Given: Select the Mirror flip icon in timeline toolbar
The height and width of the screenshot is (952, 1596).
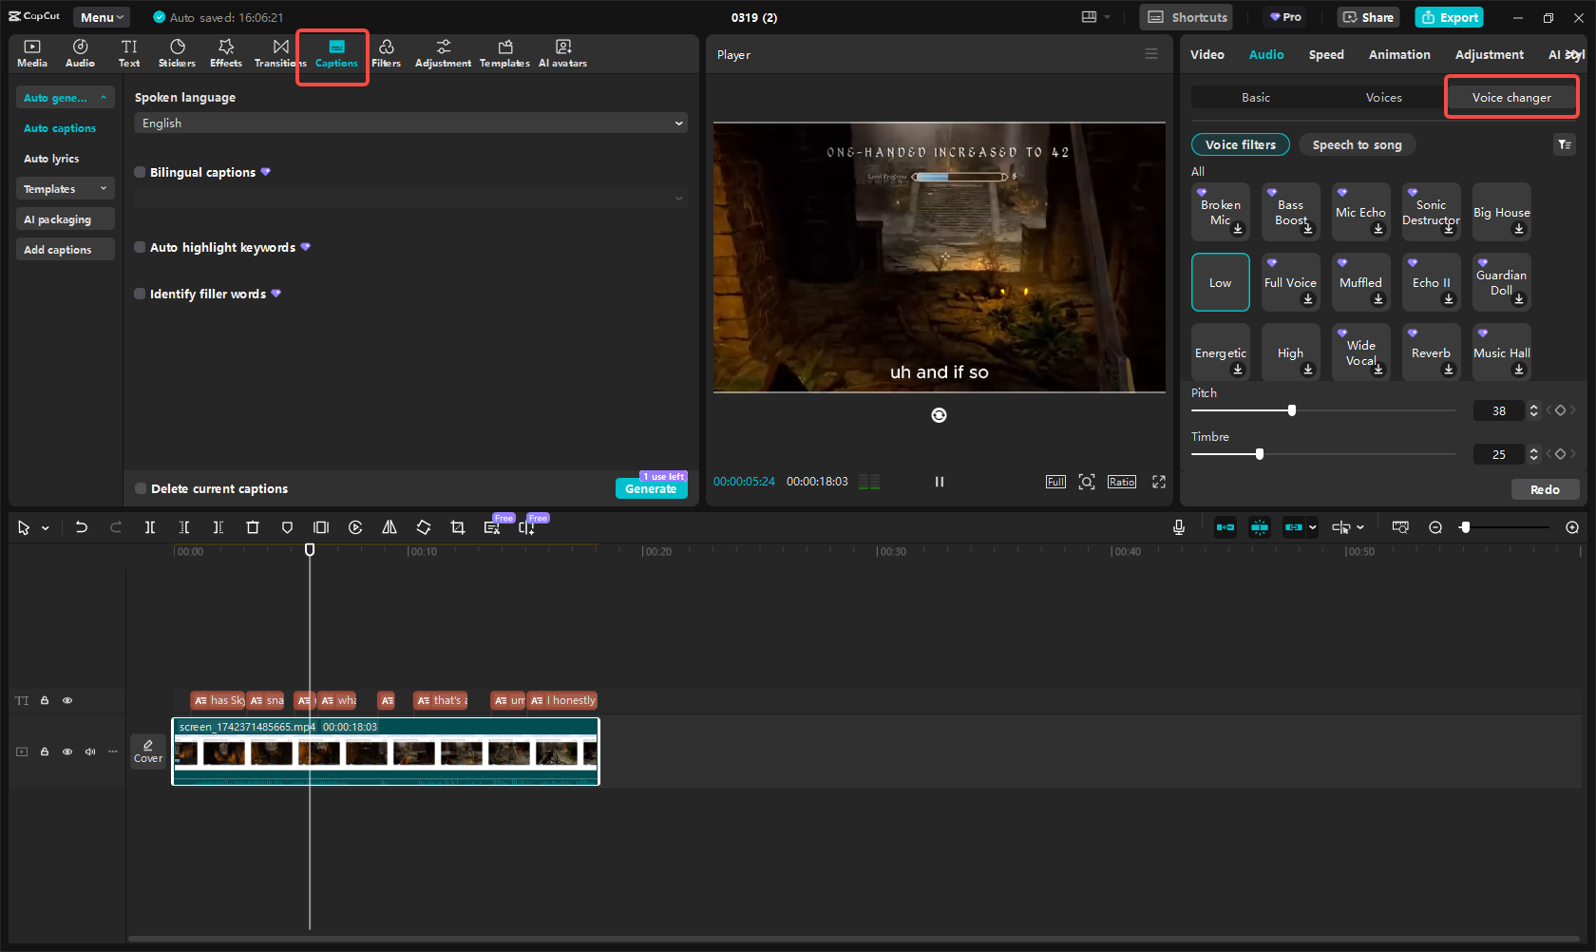Looking at the screenshot, I should 389,527.
